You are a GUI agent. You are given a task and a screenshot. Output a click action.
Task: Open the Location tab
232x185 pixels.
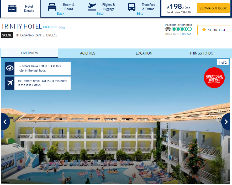coord(144,53)
